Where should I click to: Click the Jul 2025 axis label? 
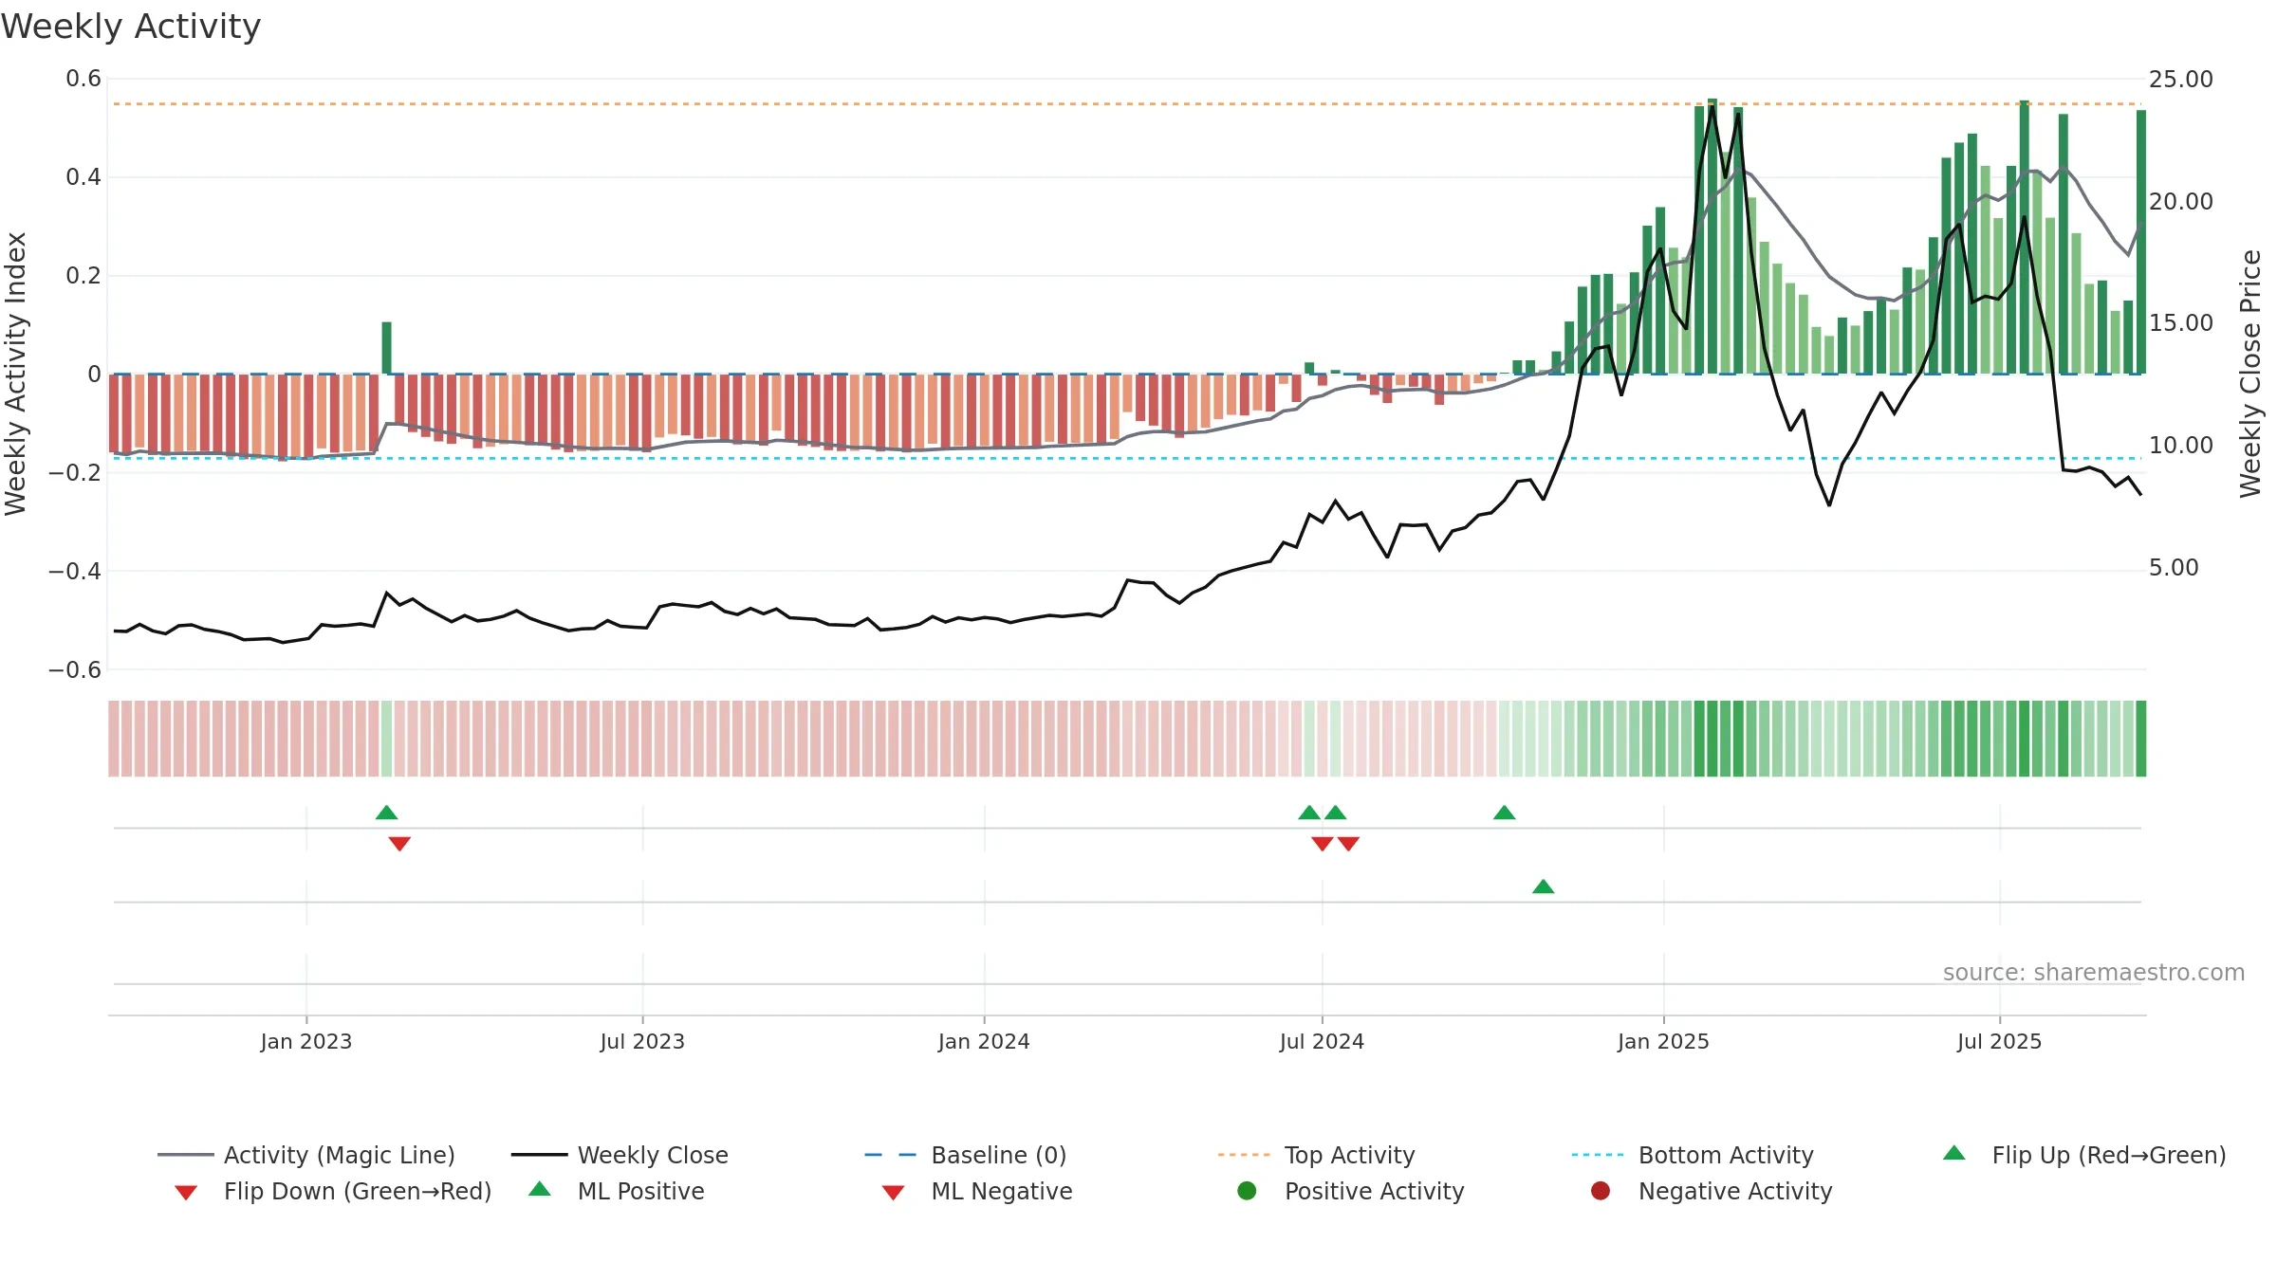tap(1999, 1041)
